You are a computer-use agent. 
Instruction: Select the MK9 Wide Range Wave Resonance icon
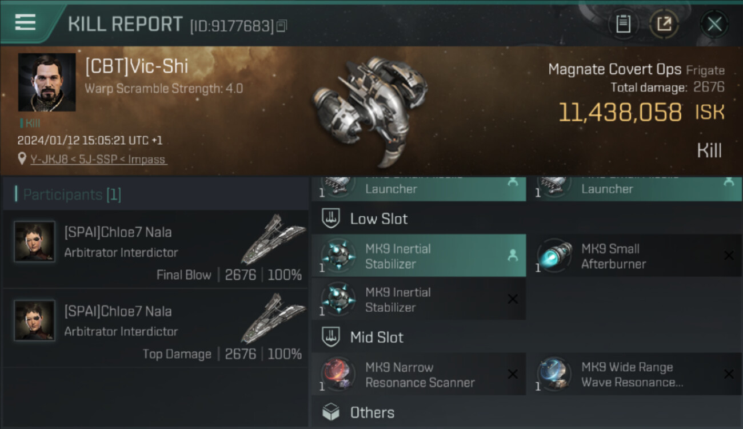point(554,375)
